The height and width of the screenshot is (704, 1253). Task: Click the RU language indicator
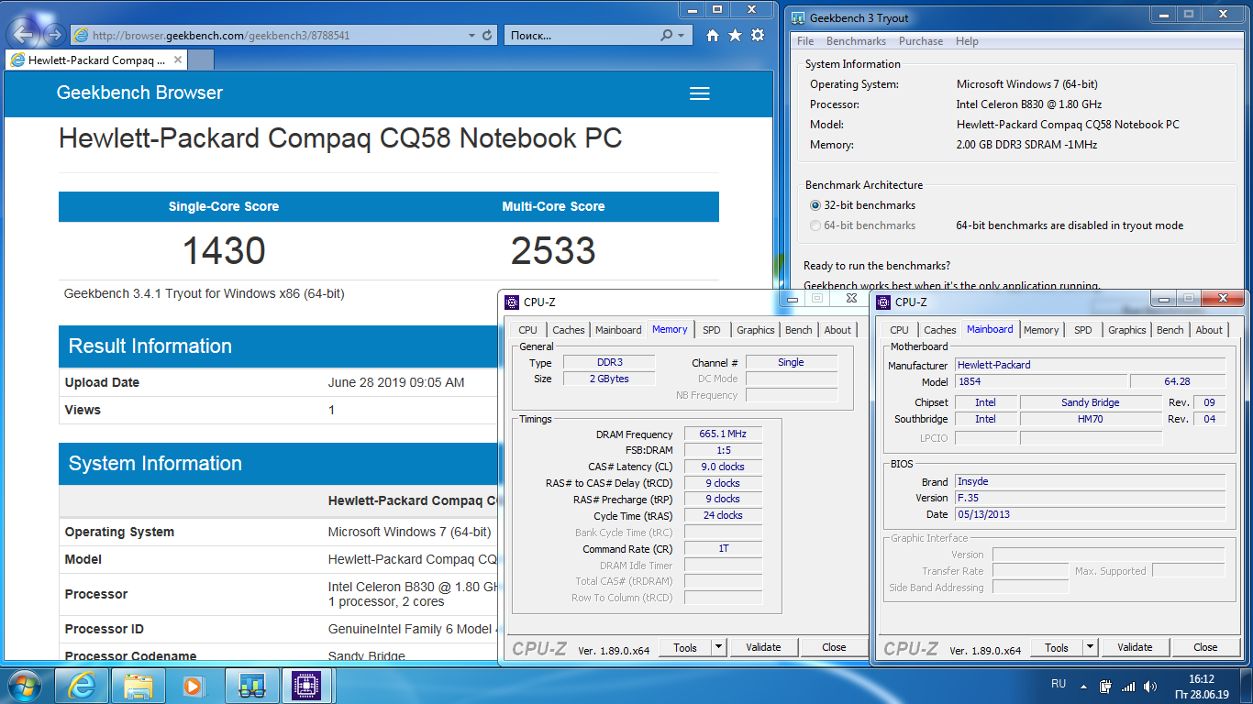(x=1059, y=684)
